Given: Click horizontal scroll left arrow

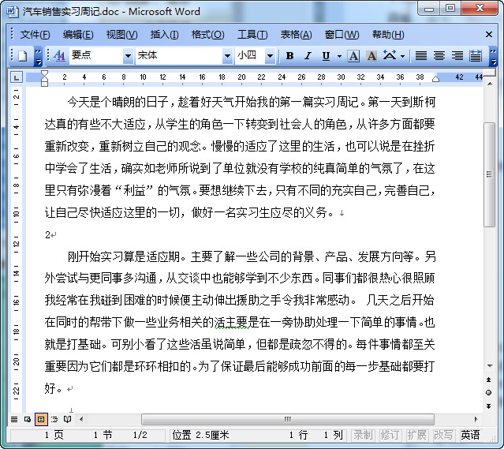Looking at the screenshot, I should [x=81, y=419].
